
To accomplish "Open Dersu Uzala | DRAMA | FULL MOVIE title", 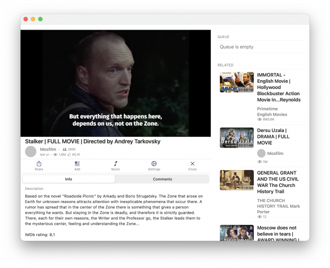I will pyautogui.click(x=273, y=136).
